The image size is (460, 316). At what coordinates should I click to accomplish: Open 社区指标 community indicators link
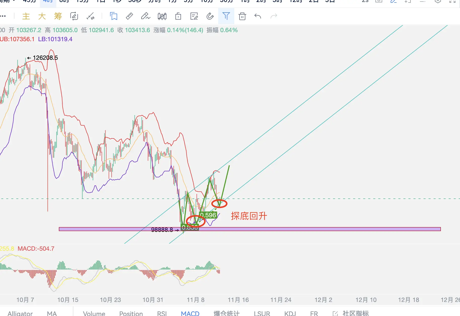pos(351,313)
